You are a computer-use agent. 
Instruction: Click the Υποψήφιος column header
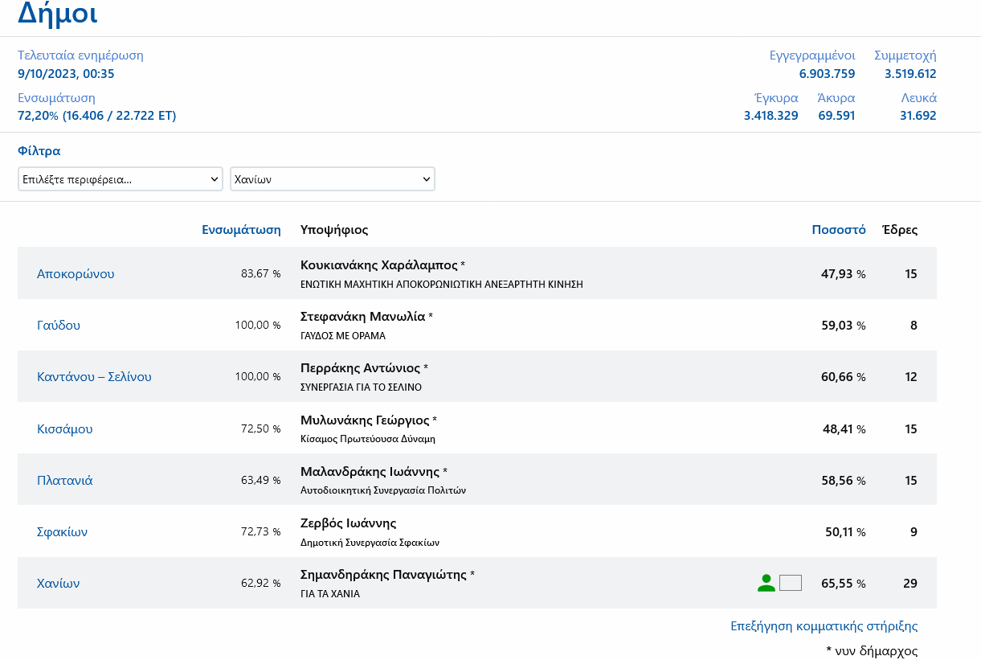[334, 230]
